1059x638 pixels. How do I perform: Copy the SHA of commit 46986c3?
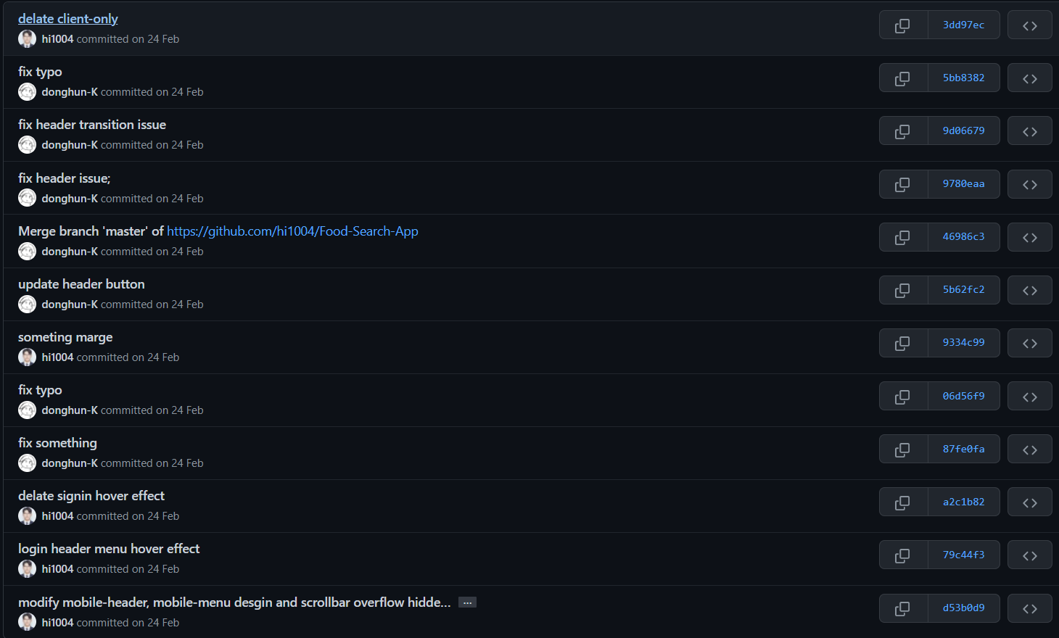(x=903, y=237)
